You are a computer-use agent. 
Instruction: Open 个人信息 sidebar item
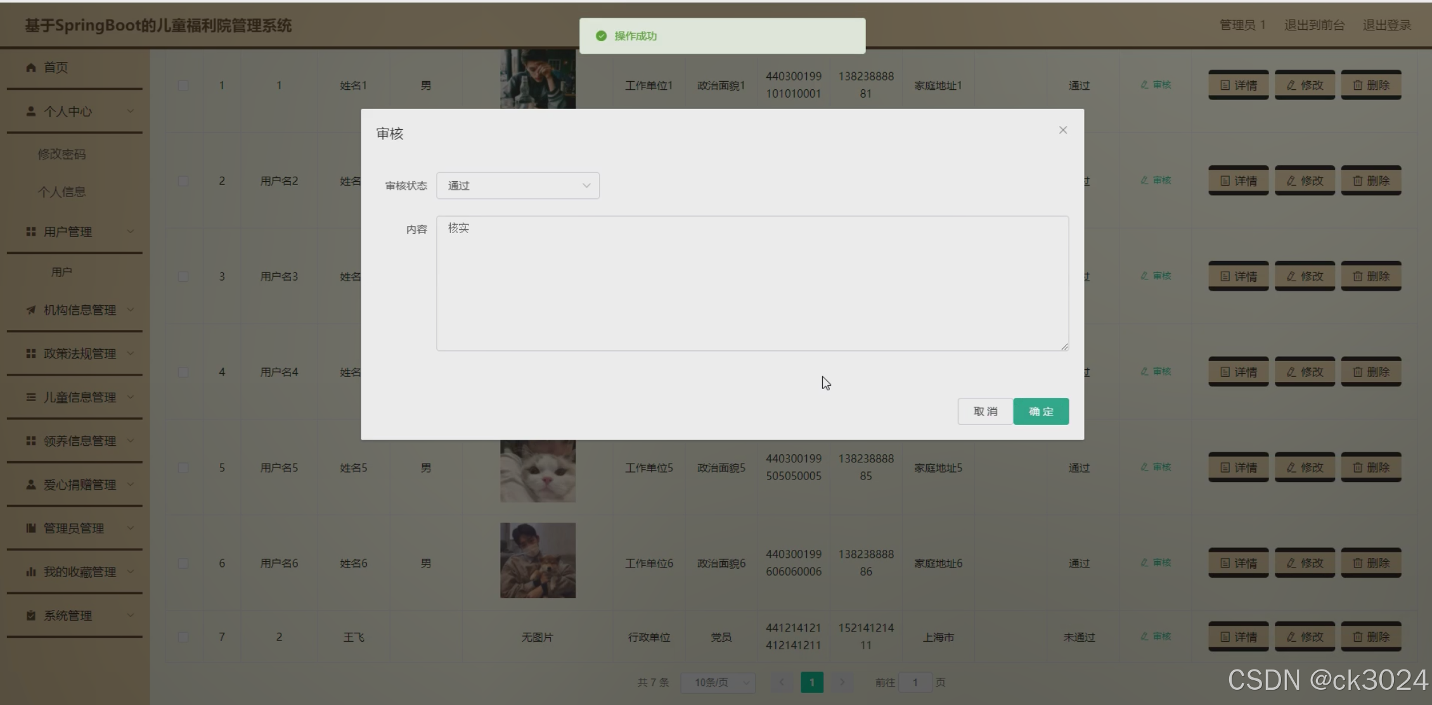click(61, 191)
